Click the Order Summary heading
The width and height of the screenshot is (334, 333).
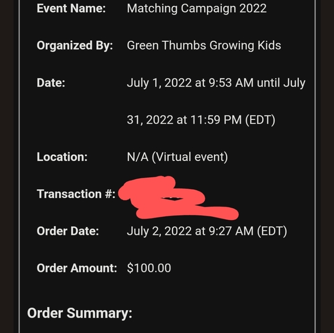[x=79, y=313]
